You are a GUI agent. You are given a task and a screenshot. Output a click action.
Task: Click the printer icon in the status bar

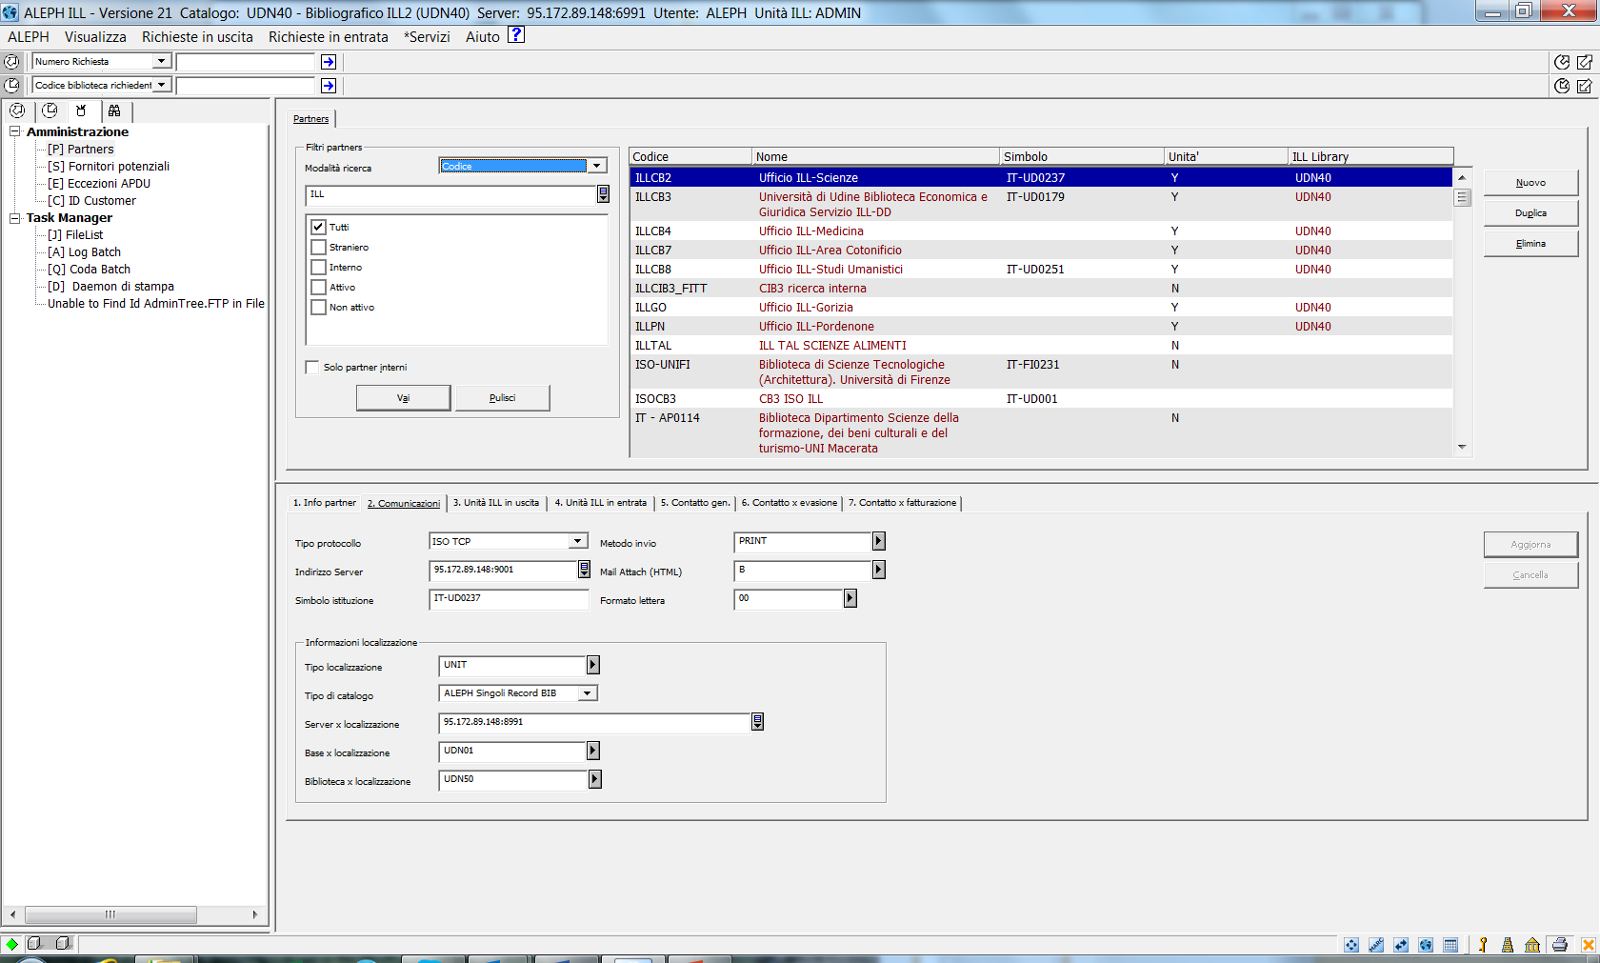pos(1560,945)
